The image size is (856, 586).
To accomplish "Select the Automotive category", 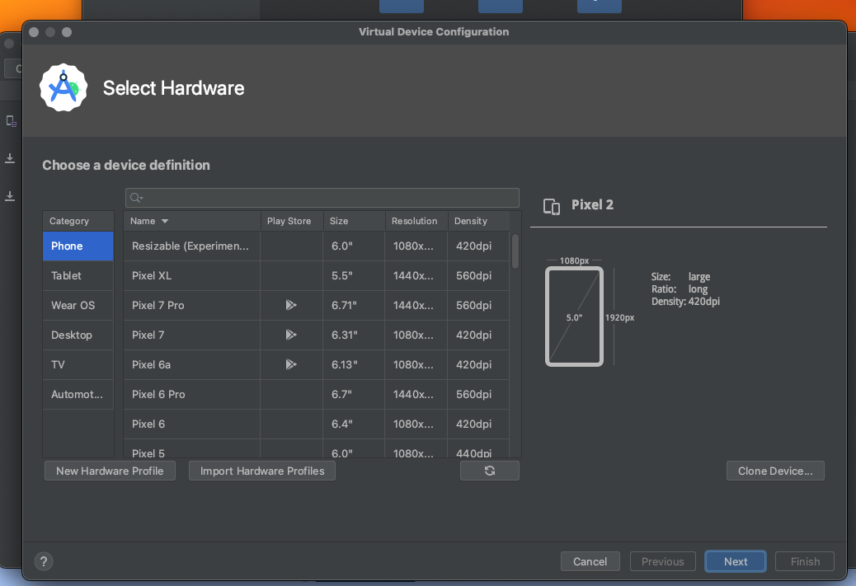I will (78, 394).
